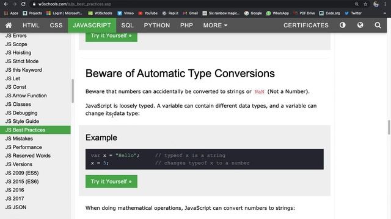Screen dimensions: 391x219
Task: Open the Repl.it bookmark
Action: [170, 13]
